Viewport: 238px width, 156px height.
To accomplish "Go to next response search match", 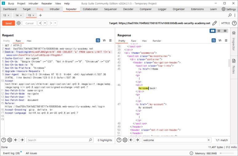I will (x=137, y=140).
